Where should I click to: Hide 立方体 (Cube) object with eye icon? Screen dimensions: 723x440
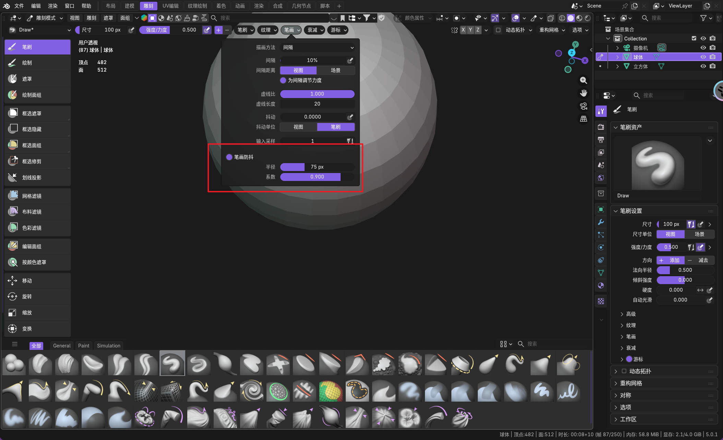tap(703, 66)
